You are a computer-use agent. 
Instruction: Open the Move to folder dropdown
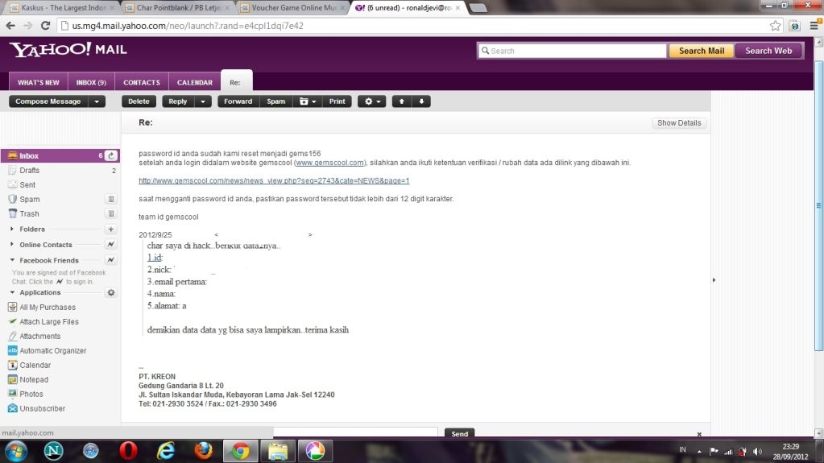click(x=308, y=101)
